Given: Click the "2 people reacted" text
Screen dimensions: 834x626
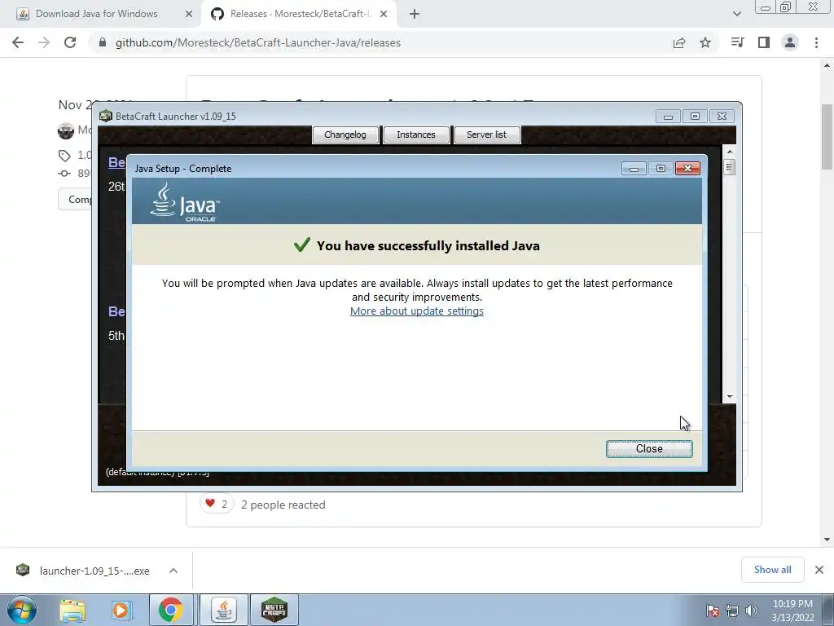Looking at the screenshot, I should (283, 505).
